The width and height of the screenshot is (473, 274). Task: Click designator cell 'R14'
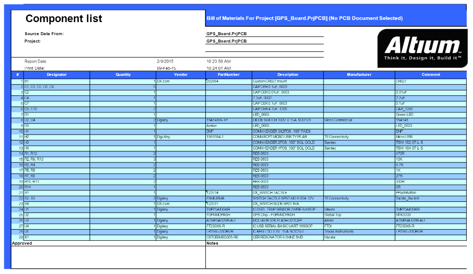pyautogui.click(x=57, y=187)
